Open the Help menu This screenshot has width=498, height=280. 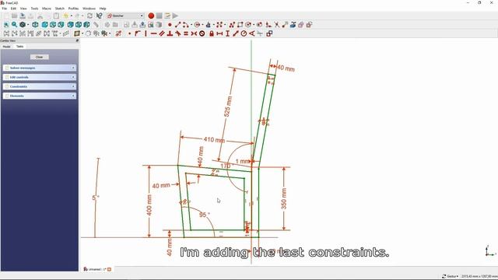(x=103, y=9)
